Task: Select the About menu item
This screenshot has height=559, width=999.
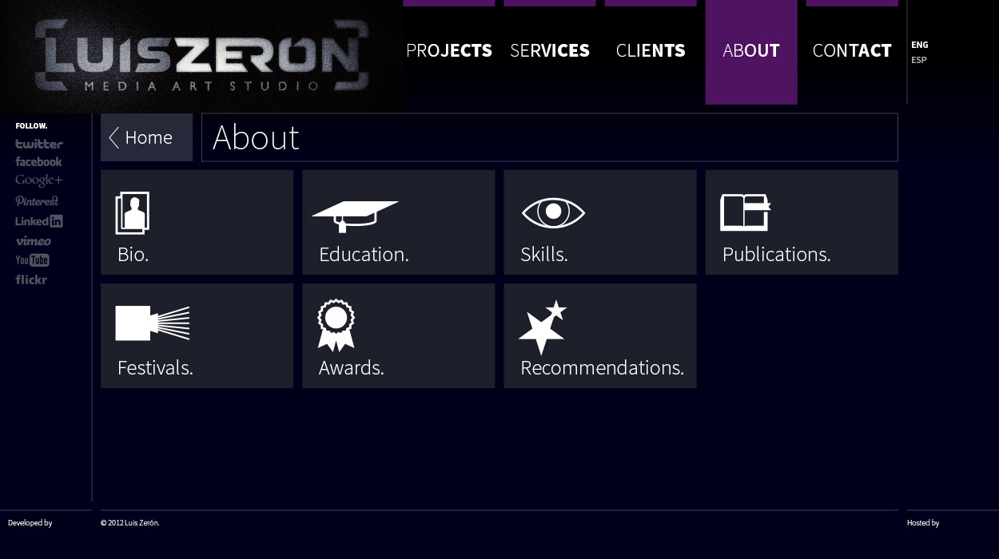Action: 751,50
